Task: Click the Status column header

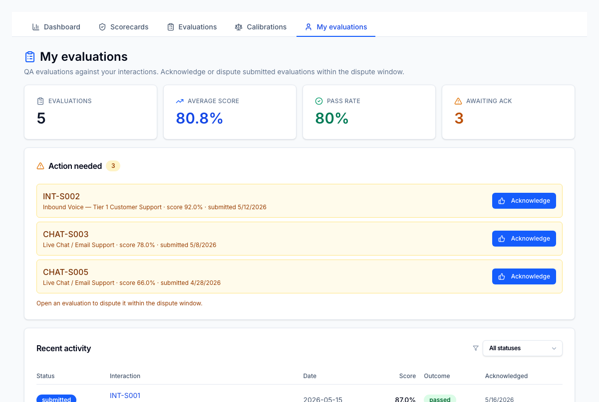Action: coord(45,376)
